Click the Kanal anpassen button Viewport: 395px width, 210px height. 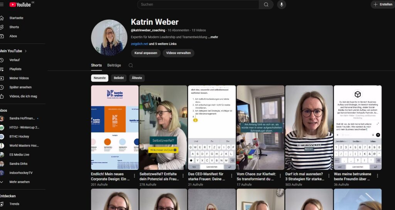[146, 53]
